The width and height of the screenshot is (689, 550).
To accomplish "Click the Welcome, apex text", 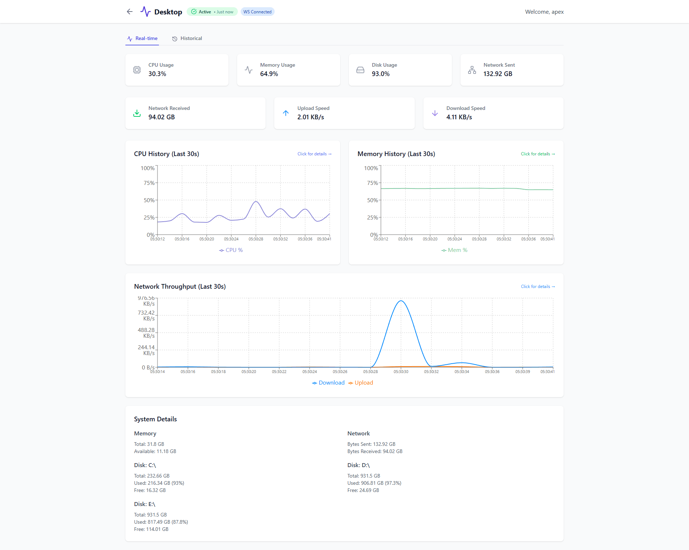I will point(544,12).
